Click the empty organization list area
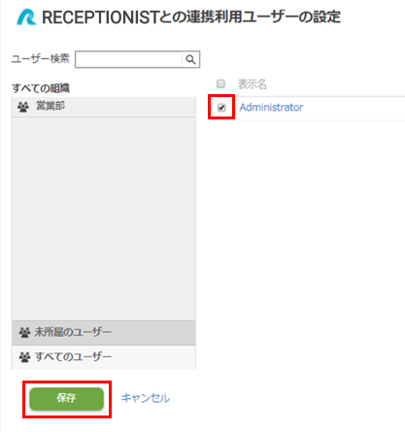 pyautogui.click(x=104, y=218)
